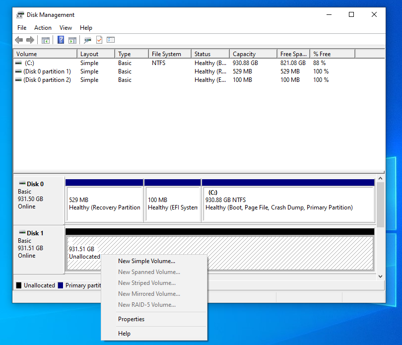Close the Disk Management window
Viewport: 402px width, 345px height.
[x=374, y=14]
